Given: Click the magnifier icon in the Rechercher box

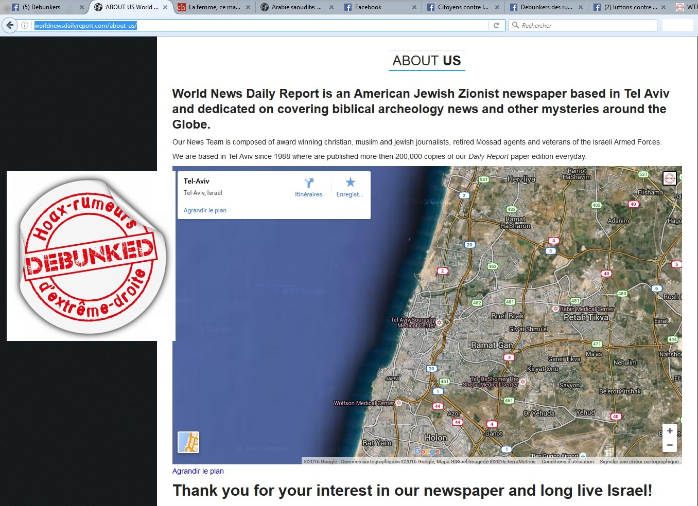Looking at the screenshot, I should pos(515,25).
